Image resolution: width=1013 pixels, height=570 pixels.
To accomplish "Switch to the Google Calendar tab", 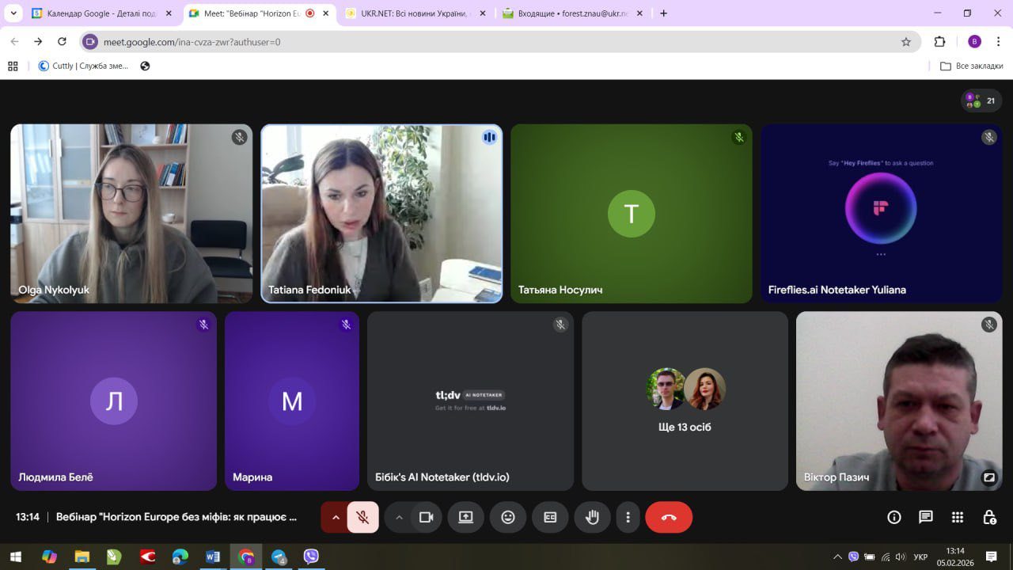I will point(95,13).
